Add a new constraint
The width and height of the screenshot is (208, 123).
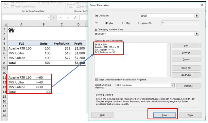(186, 46)
